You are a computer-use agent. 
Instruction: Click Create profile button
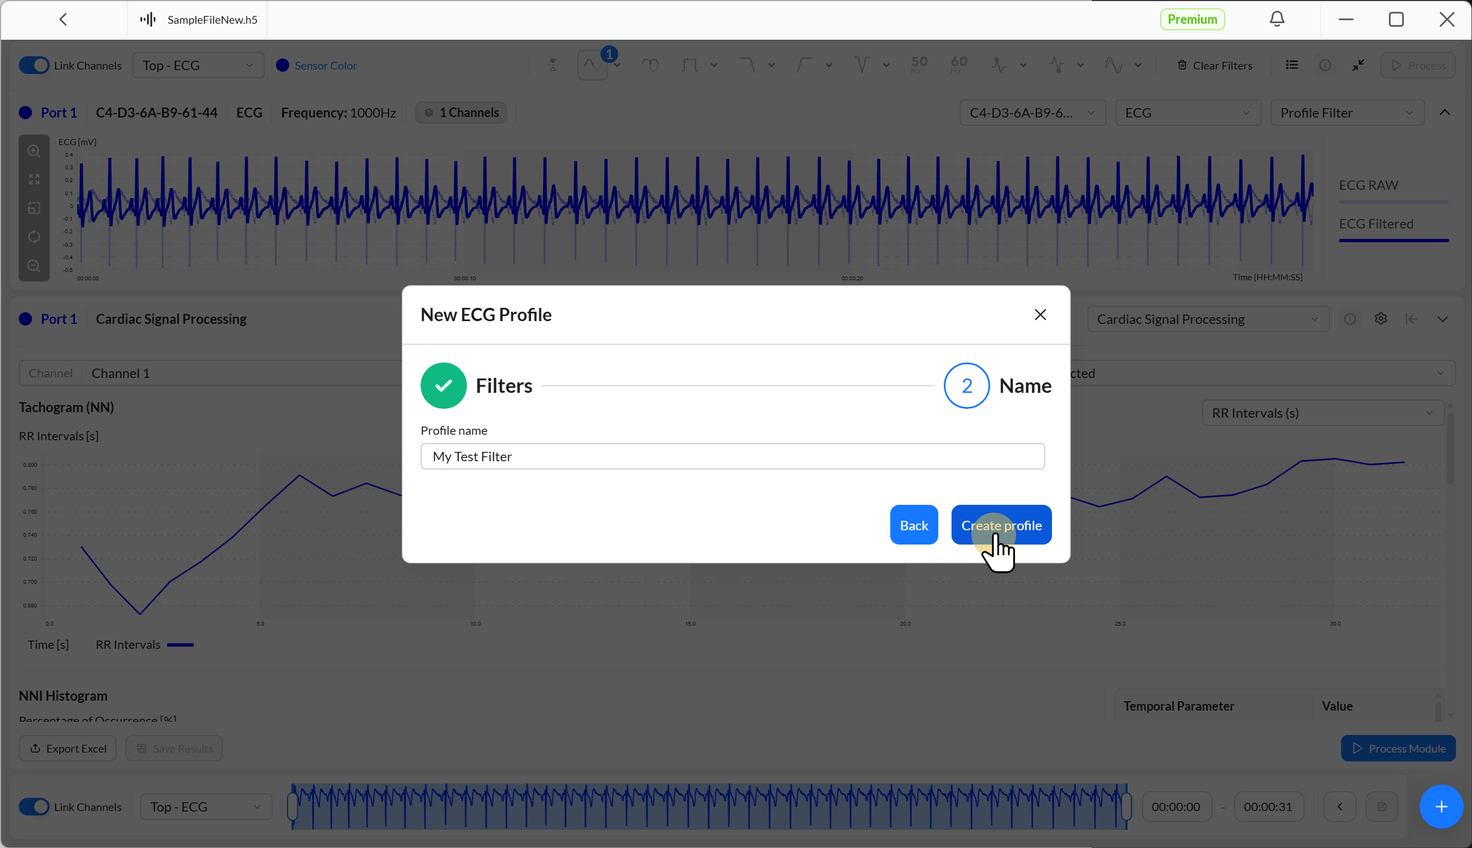1001,525
